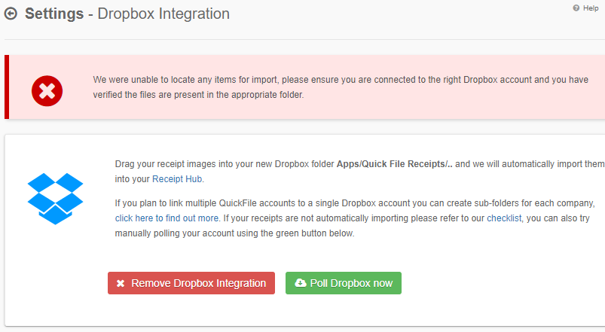The height and width of the screenshot is (332, 605).
Task: Follow the 'click here to find out more' link
Action: pos(167,218)
